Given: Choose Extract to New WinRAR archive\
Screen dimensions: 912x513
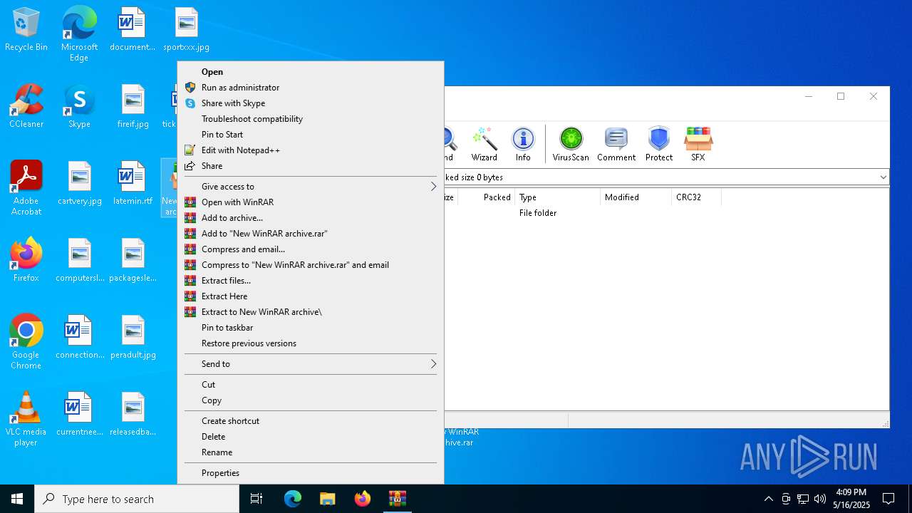Looking at the screenshot, I should pyautogui.click(x=310, y=312).
